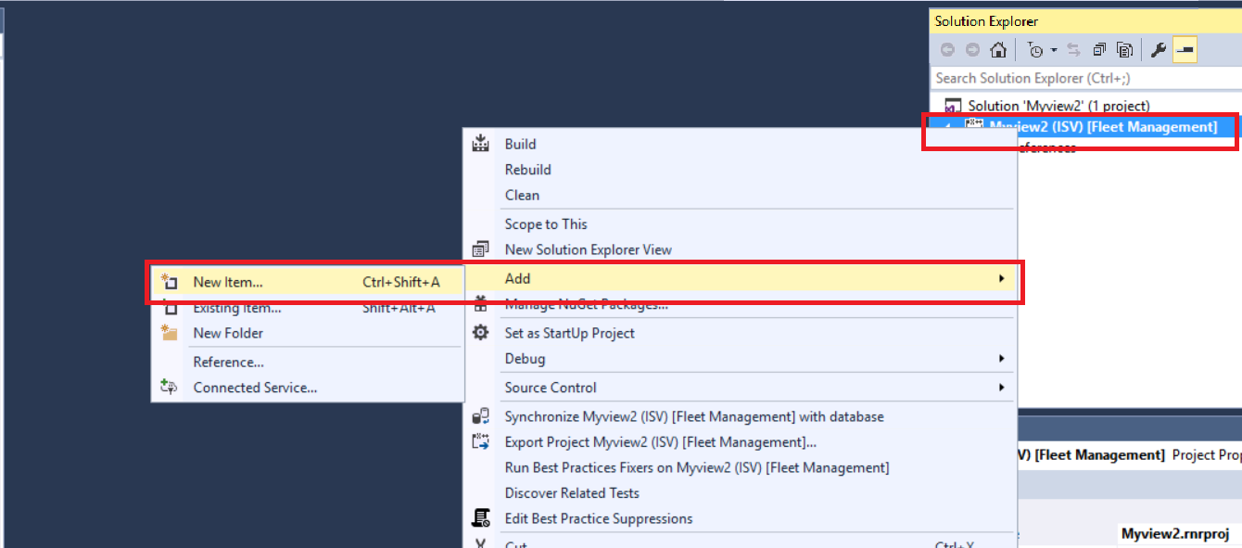Click the Set as StartUp Project gear icon

480,333
